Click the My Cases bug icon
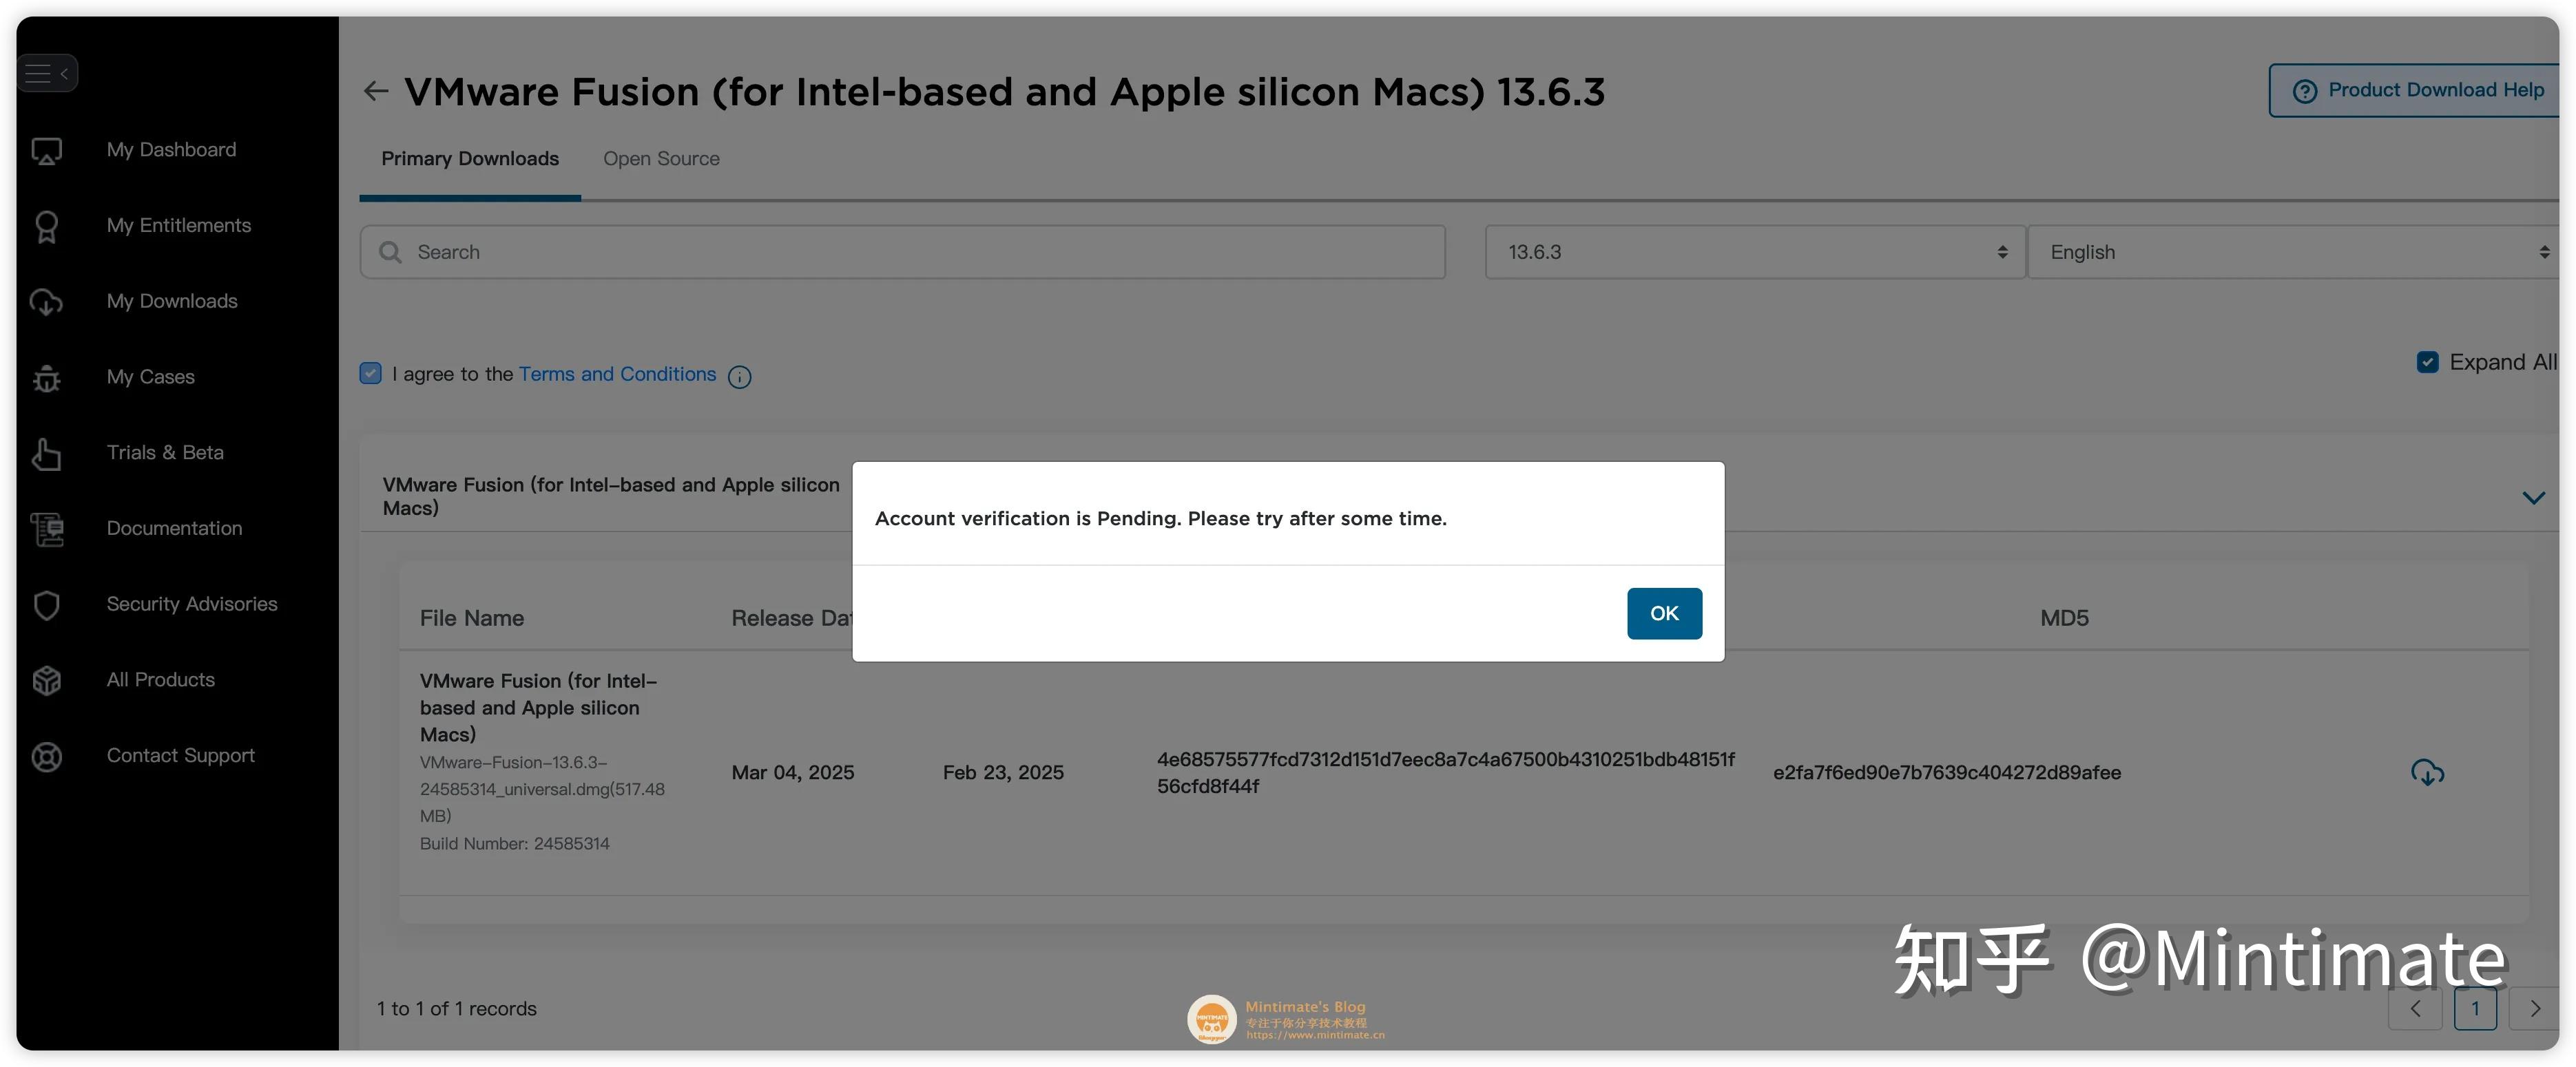The height and width of the screenshot is (1067, 2576). pos(47,378)
